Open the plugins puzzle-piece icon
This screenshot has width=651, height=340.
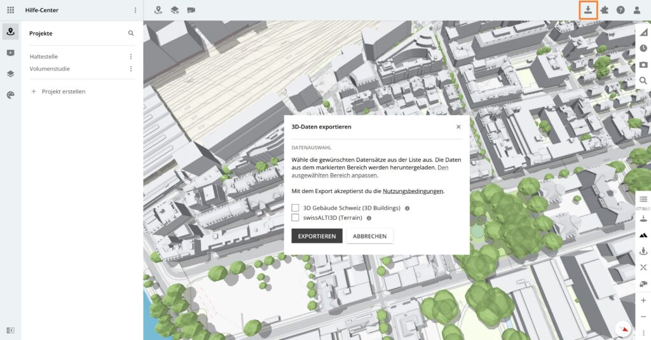click(604, 10)
